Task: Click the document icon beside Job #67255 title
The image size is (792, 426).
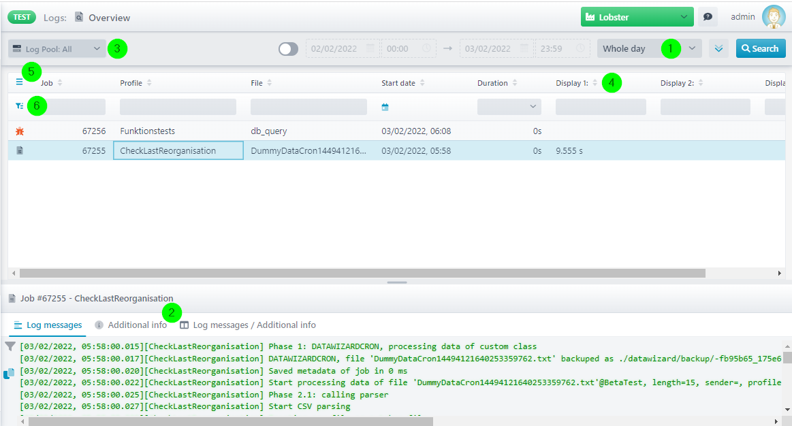Action: pyautogui.click(x=12, y=298)
